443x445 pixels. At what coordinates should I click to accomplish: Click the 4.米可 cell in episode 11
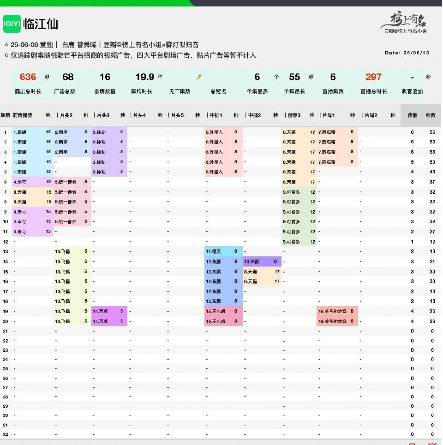(33, 231)
